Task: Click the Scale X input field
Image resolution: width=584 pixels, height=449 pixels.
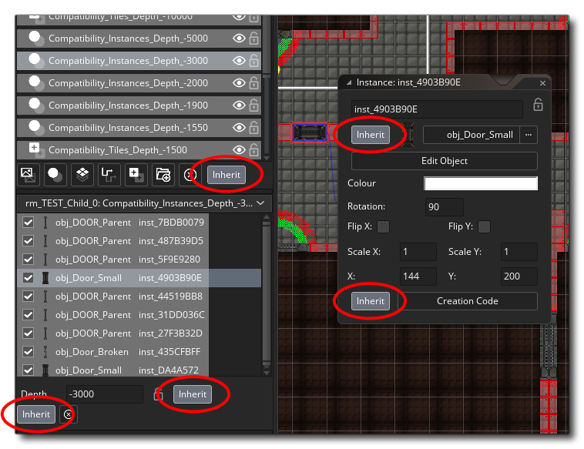Action: (x=418, y=252)
